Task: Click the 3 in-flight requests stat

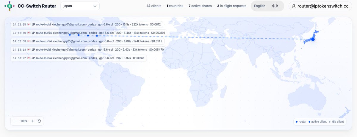Action: (232, 6)
